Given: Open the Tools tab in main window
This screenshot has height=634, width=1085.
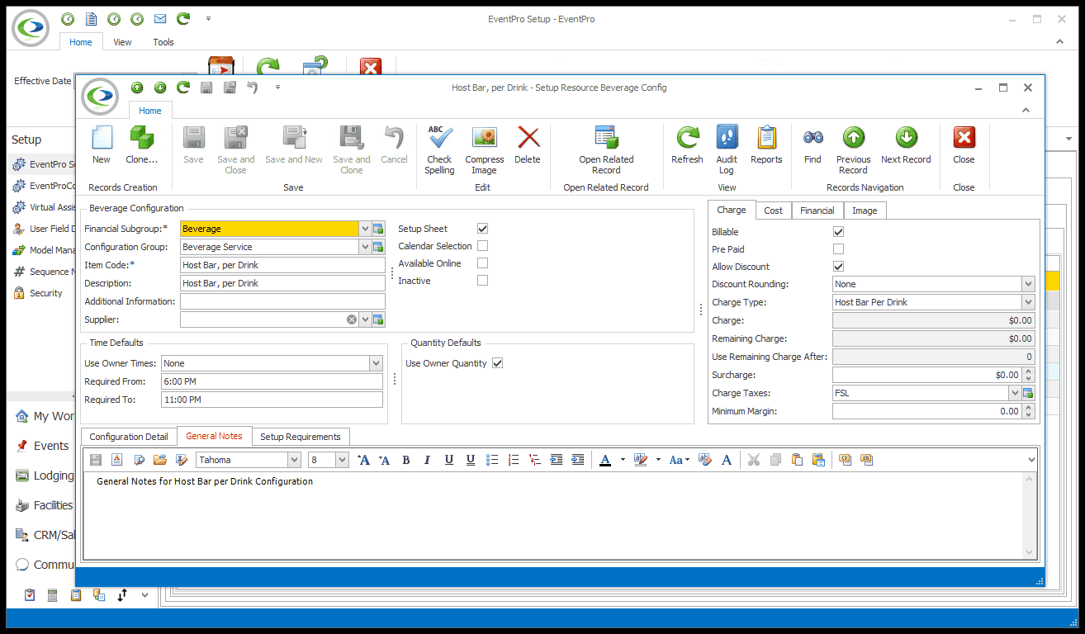Looking at the screenshot, I should [163, 42].
